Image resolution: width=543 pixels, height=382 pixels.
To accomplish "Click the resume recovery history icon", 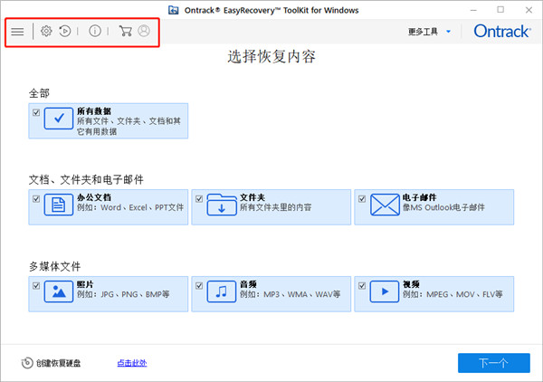I will pos(65,31).
